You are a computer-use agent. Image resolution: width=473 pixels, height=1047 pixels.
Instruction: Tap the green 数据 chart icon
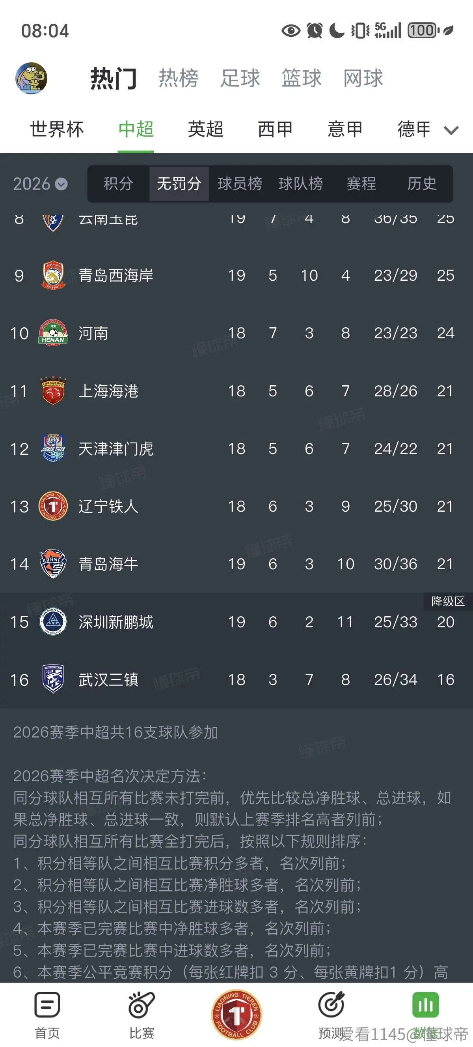pyautogui.click(x=426, y=1005)
